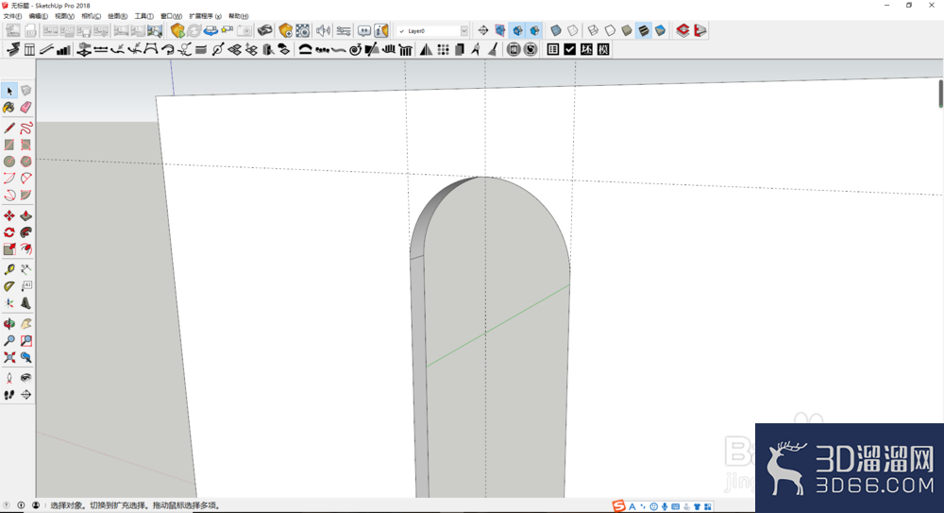Open the 扩展程序 menu

pyautogui.click(x=205, y=16)
